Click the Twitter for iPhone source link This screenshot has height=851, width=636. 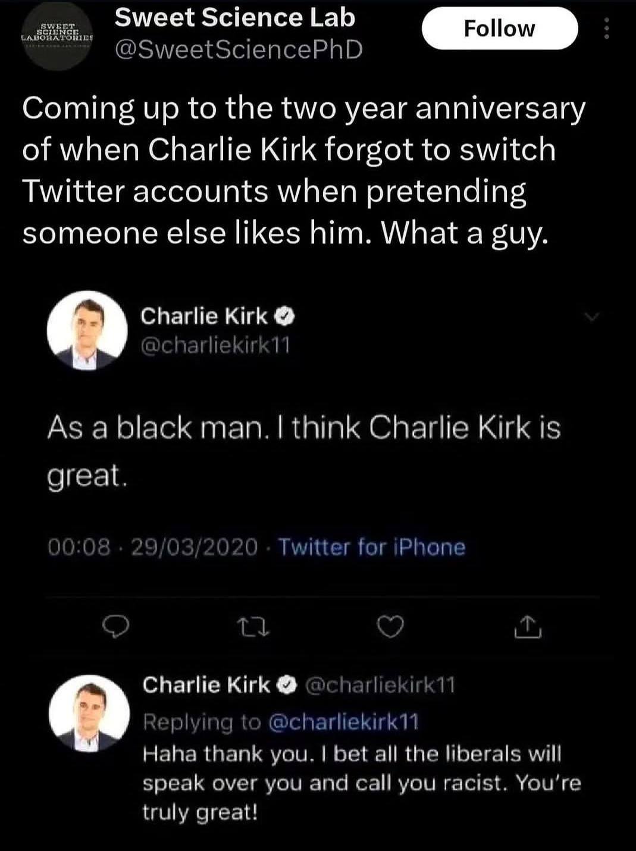coord(372,547)
